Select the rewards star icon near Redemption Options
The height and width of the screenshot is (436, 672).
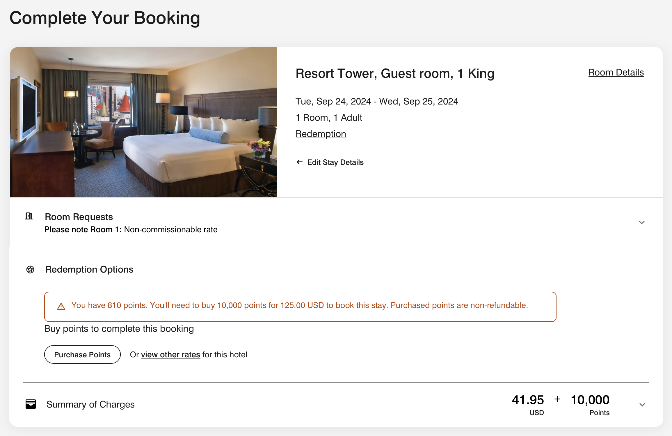click(31, 269)
